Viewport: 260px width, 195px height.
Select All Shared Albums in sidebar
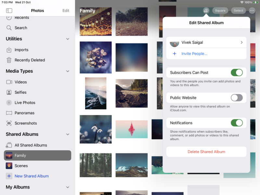[x=31, y=145]
